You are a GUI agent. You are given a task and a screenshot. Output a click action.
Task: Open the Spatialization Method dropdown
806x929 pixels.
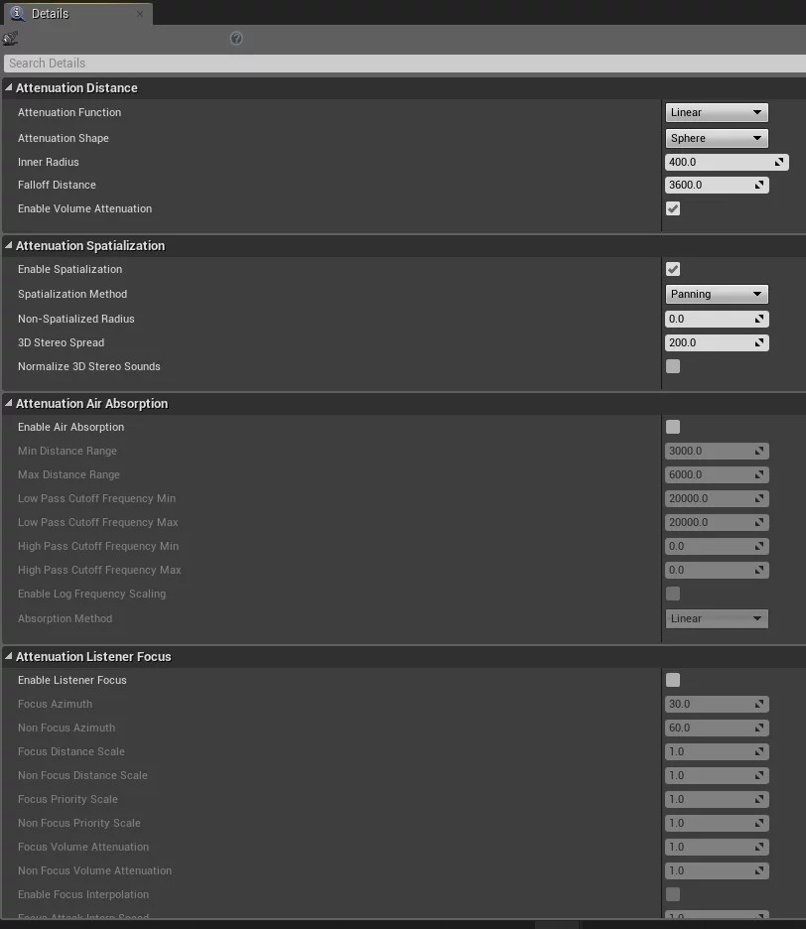[717, 294]
